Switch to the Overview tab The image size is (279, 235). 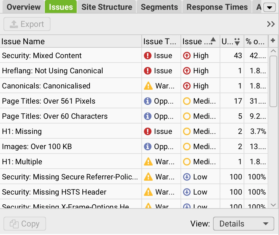click(24, 7)
